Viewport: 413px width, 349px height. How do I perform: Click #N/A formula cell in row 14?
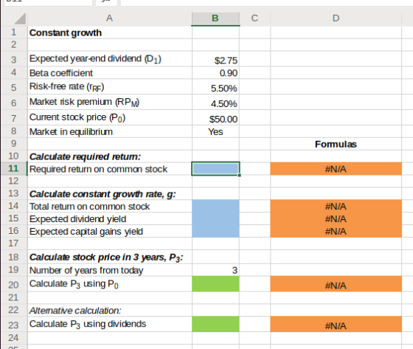pos(336,206)
